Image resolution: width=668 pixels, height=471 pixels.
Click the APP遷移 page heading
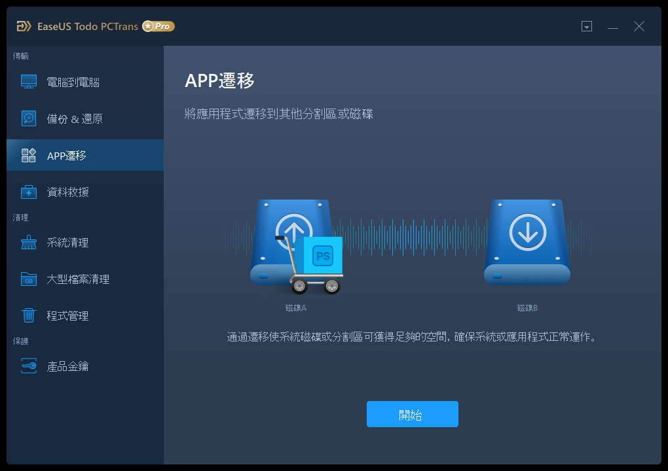(219, 80)
